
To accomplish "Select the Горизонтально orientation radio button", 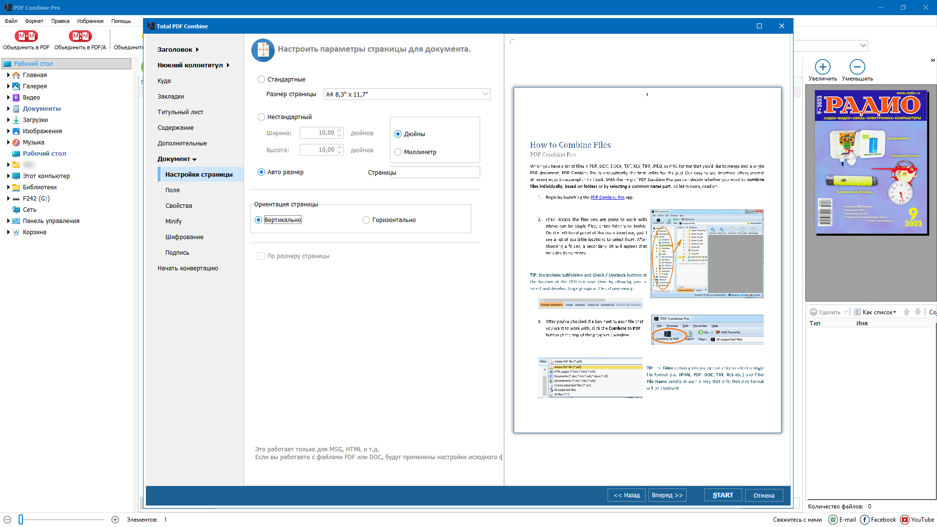I will 366,220.
